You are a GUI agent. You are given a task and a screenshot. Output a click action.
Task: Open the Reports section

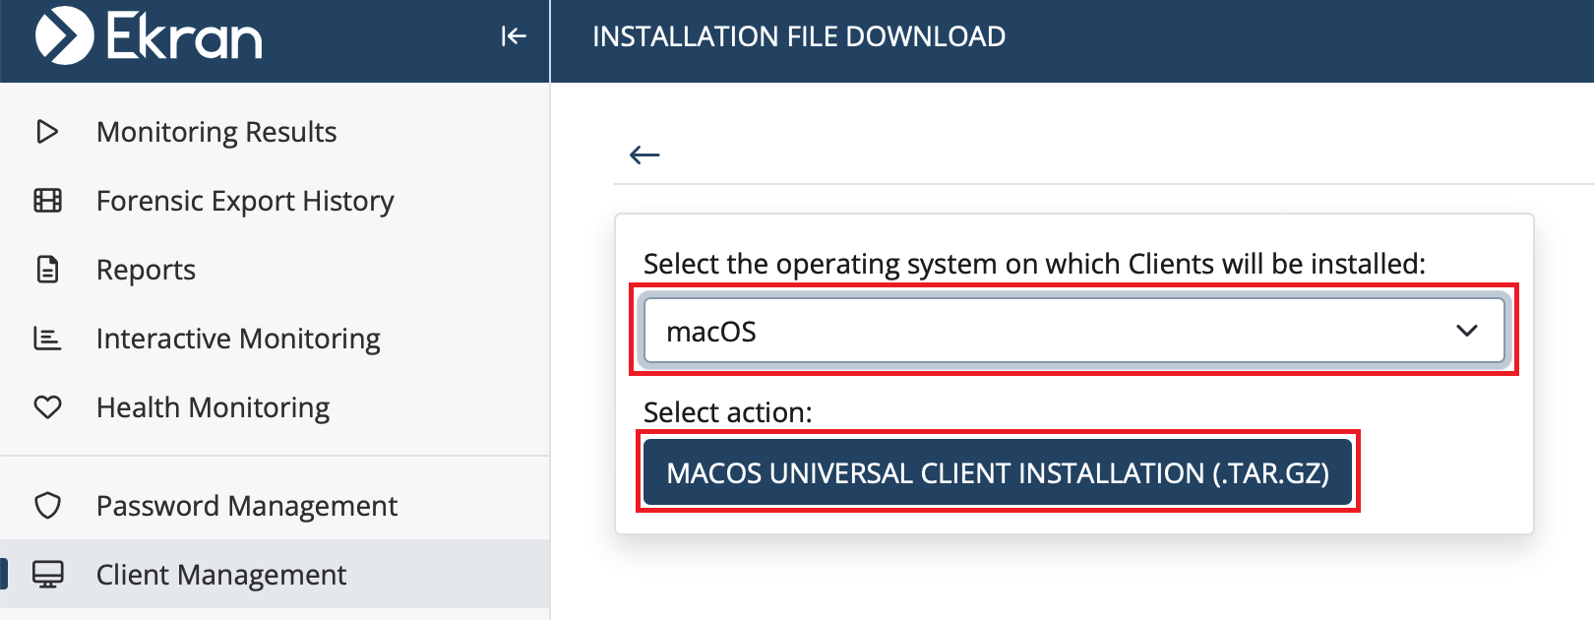pos(146,270)
